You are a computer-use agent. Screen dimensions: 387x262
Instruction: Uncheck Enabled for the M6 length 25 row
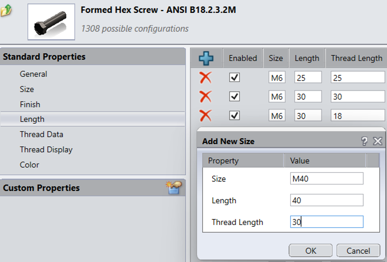(x=235, y=78)
